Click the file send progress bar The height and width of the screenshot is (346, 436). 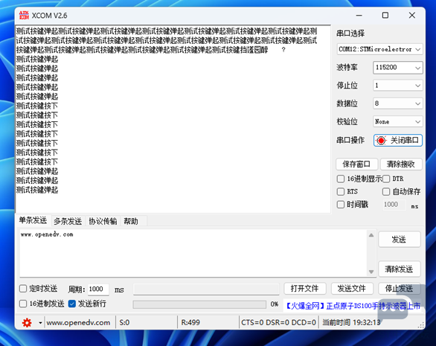click(x=199, y=305)
